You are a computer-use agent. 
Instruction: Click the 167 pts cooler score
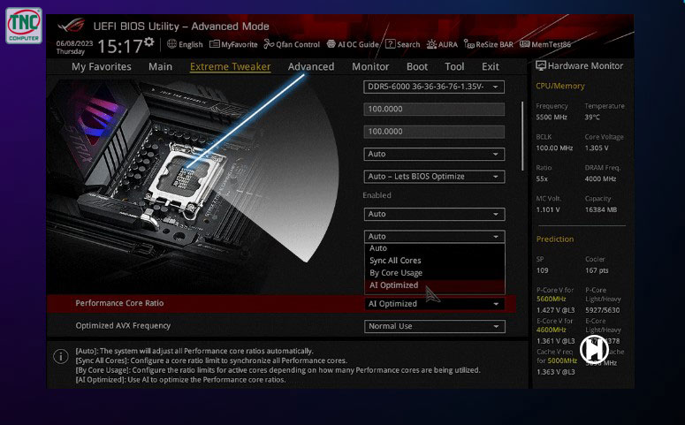point(597,270)
